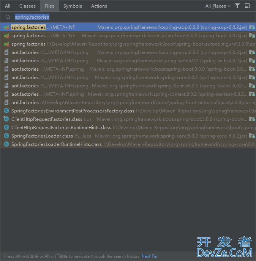Click file icon of spring-core aot.factories row

tap(6, 77)
